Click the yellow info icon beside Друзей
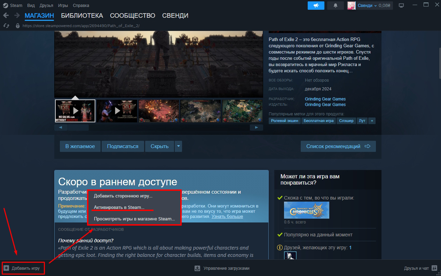Screen dimensions: 441x276 (279, 248)
